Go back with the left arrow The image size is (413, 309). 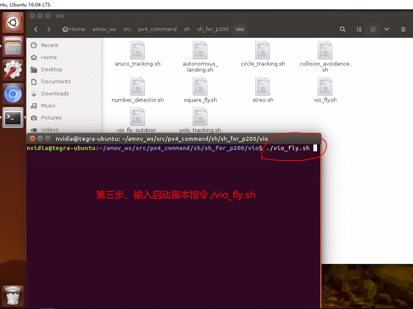tap(36, 29)
